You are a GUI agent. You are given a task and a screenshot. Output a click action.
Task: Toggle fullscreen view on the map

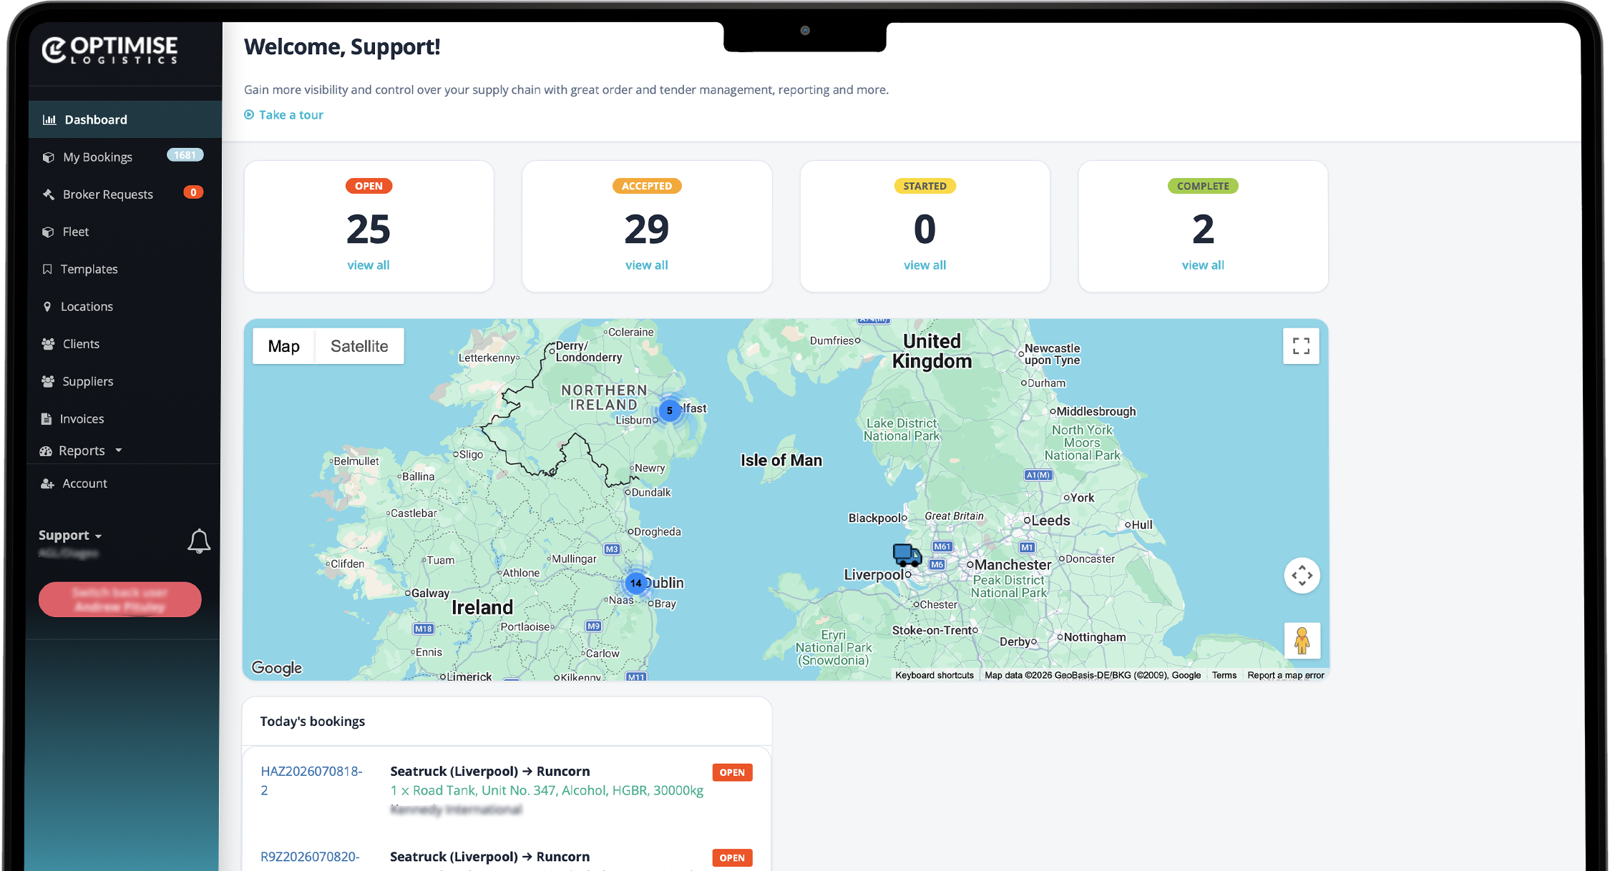click(x=1301, y=346)
